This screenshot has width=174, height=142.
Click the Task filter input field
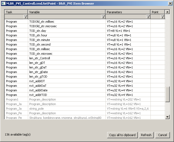point(14,17)
